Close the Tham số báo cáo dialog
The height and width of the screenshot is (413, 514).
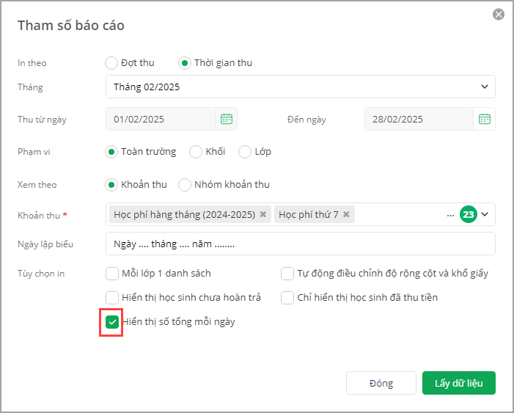[499, 14]
